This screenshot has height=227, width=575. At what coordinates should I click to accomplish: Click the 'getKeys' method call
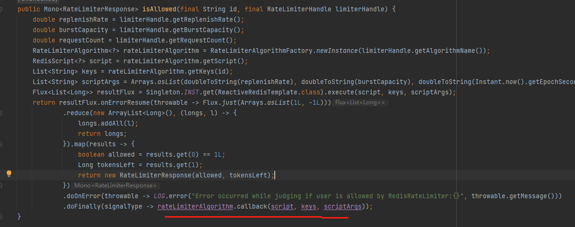click(201, 71)
